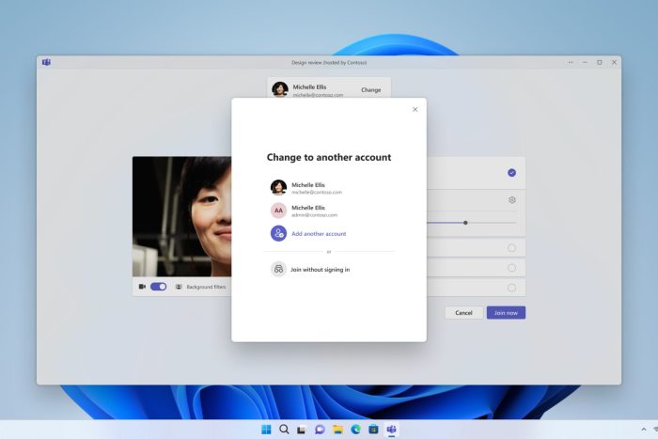Click Michelle Ellis photo avatar in dialog

pyautogui.click(x=278, y=187)
